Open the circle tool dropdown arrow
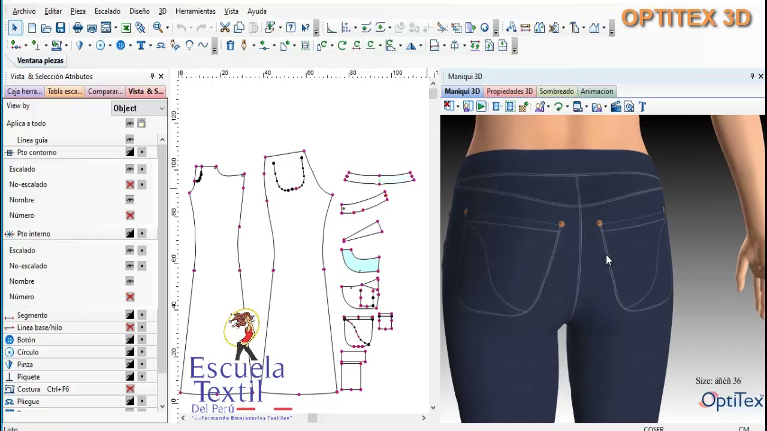The width and height of the screenshot is (767, 431). 109,45
